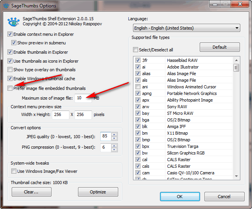Increase JPEG quality with up arrow
Screen dimensions: 252x209
114,134
